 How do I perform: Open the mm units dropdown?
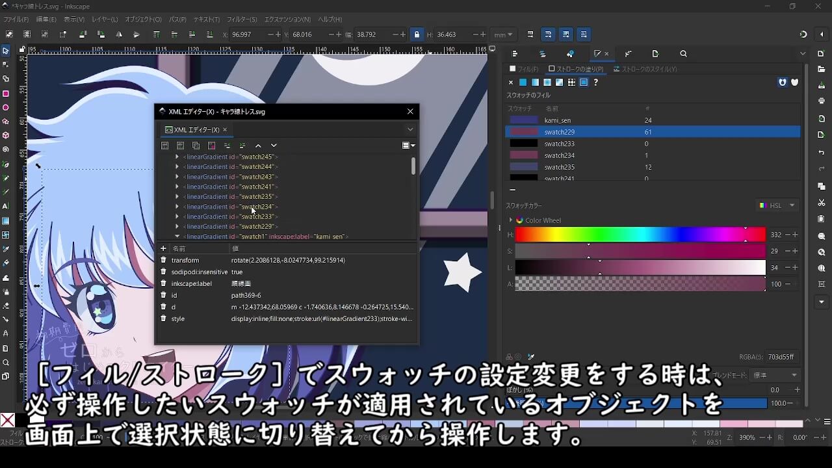503,34
